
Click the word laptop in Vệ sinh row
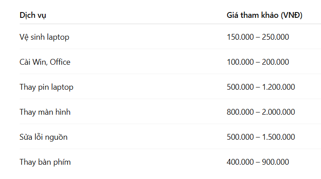[58, 37]
